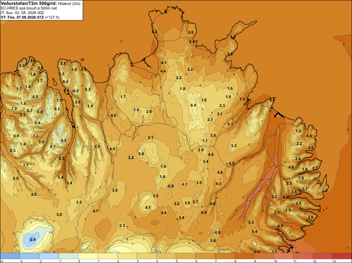
Task: Click the "-2.2" temperature value
Action: pyautogui.click(x=63, y=140)
